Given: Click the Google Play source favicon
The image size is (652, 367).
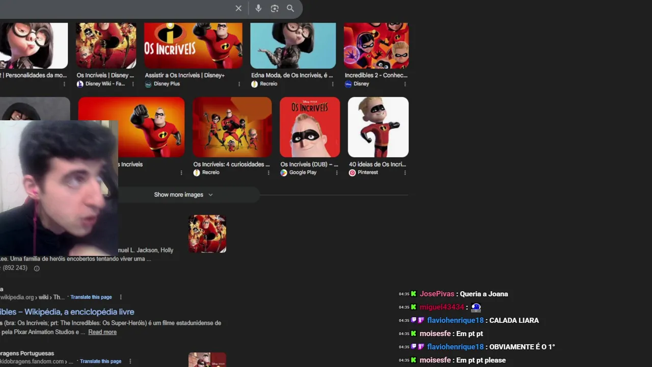Looking at the screenshot, I should pos(284,173).
